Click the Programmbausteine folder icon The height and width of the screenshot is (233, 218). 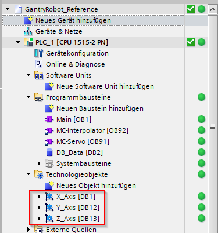pos(38,97)
